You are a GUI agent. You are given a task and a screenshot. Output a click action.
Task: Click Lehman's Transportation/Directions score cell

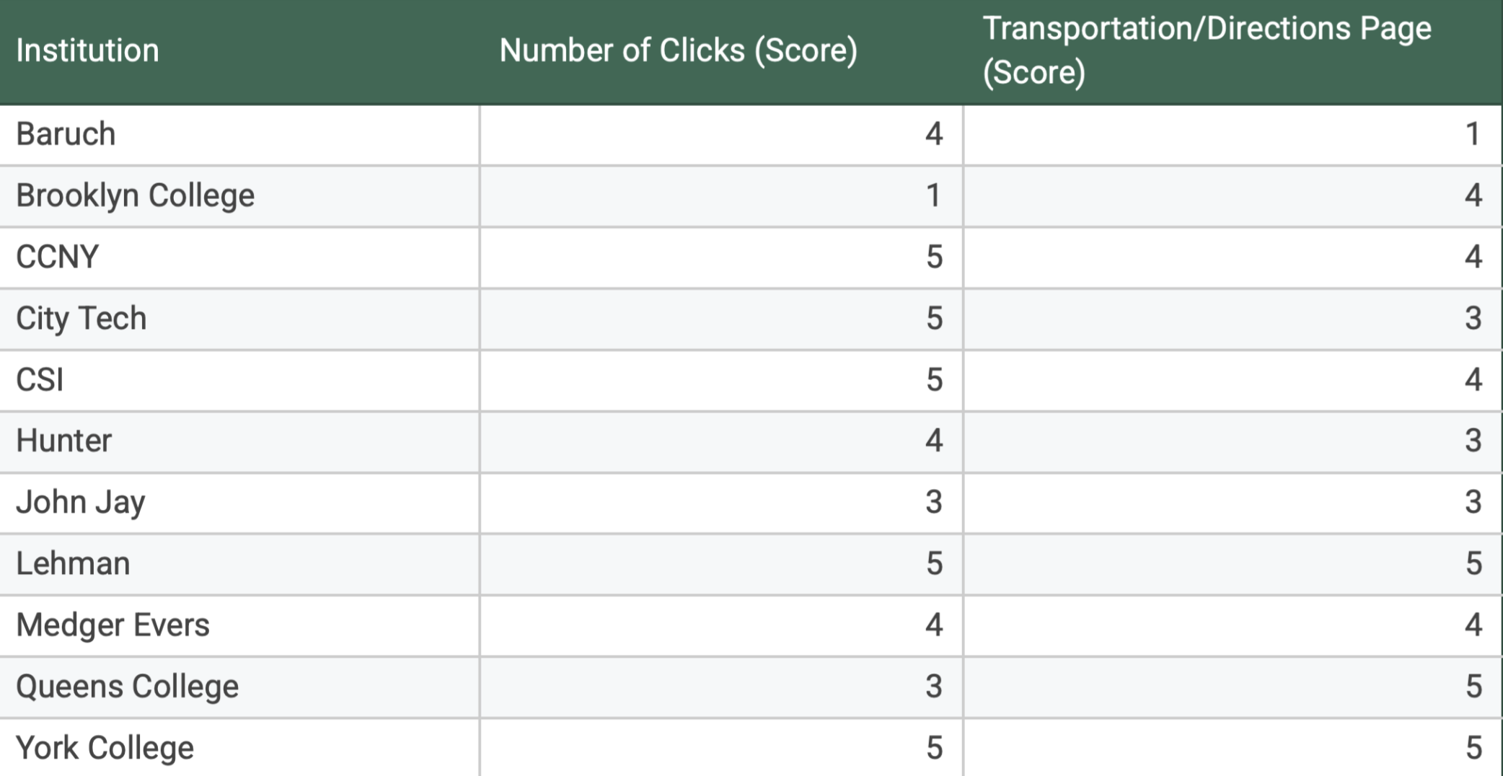click(x=1472, y=563)
